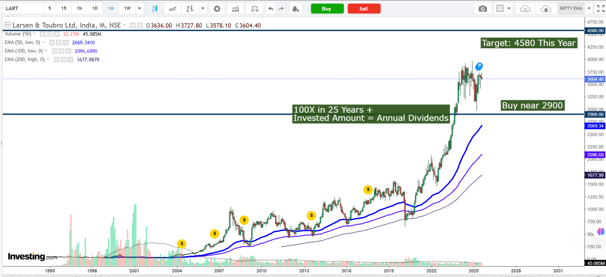Open EMA (200, high, 0) dropdown
The width and height of the screenshot is (606, 277).
pyautogui.click(x=48, y=59)
